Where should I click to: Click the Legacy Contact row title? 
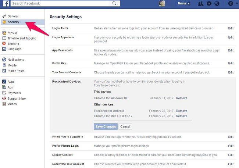click(63, 155)
